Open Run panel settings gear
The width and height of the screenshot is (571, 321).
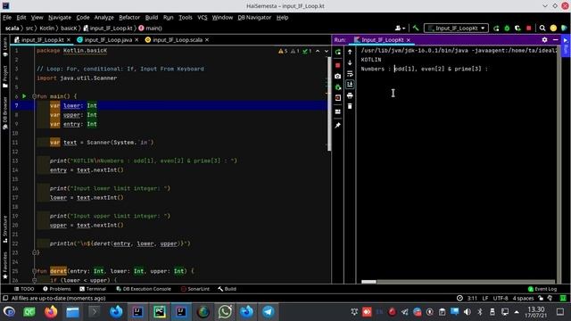[x=544, y=39]
